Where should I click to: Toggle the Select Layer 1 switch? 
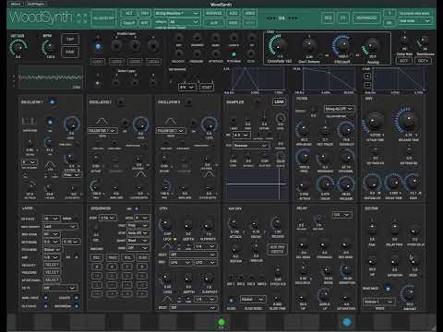pyautogui.click(x=98, y=82)
